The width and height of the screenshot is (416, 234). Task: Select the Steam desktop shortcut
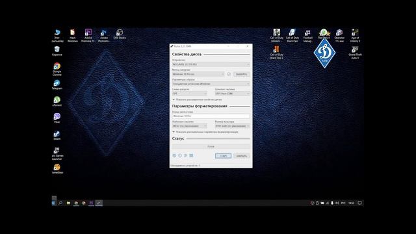point(57,135)
